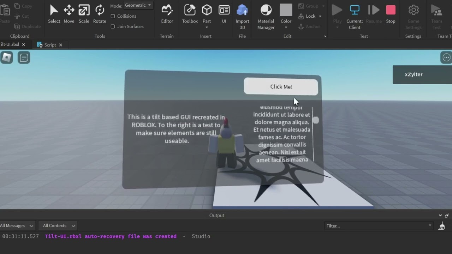This screenshot has width=452, height=254.
Task: Start a Team Test
Action: pos(437,17)
